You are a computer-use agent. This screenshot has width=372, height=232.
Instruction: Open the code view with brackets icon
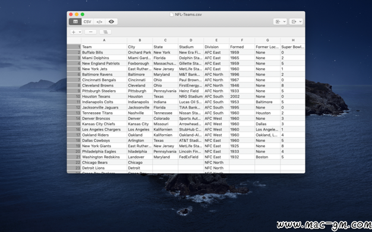99,21
